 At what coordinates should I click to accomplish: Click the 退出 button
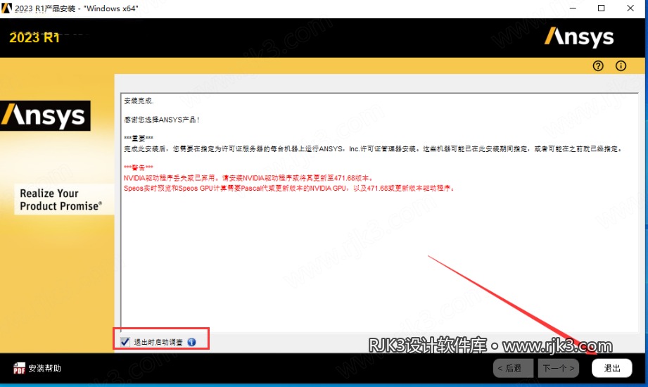611,368
